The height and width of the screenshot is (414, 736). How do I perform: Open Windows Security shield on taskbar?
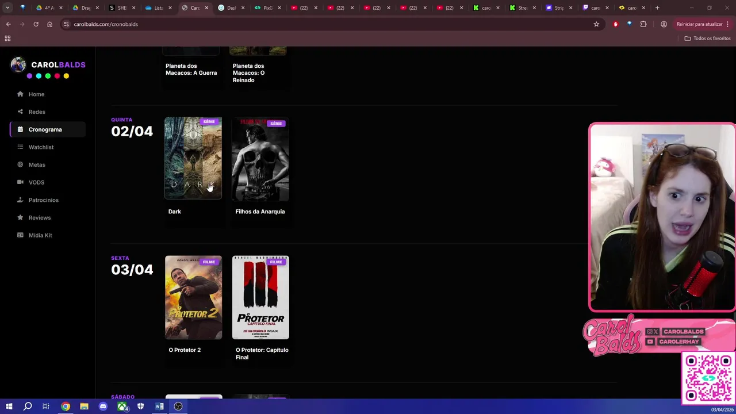[x=140, y=407]
